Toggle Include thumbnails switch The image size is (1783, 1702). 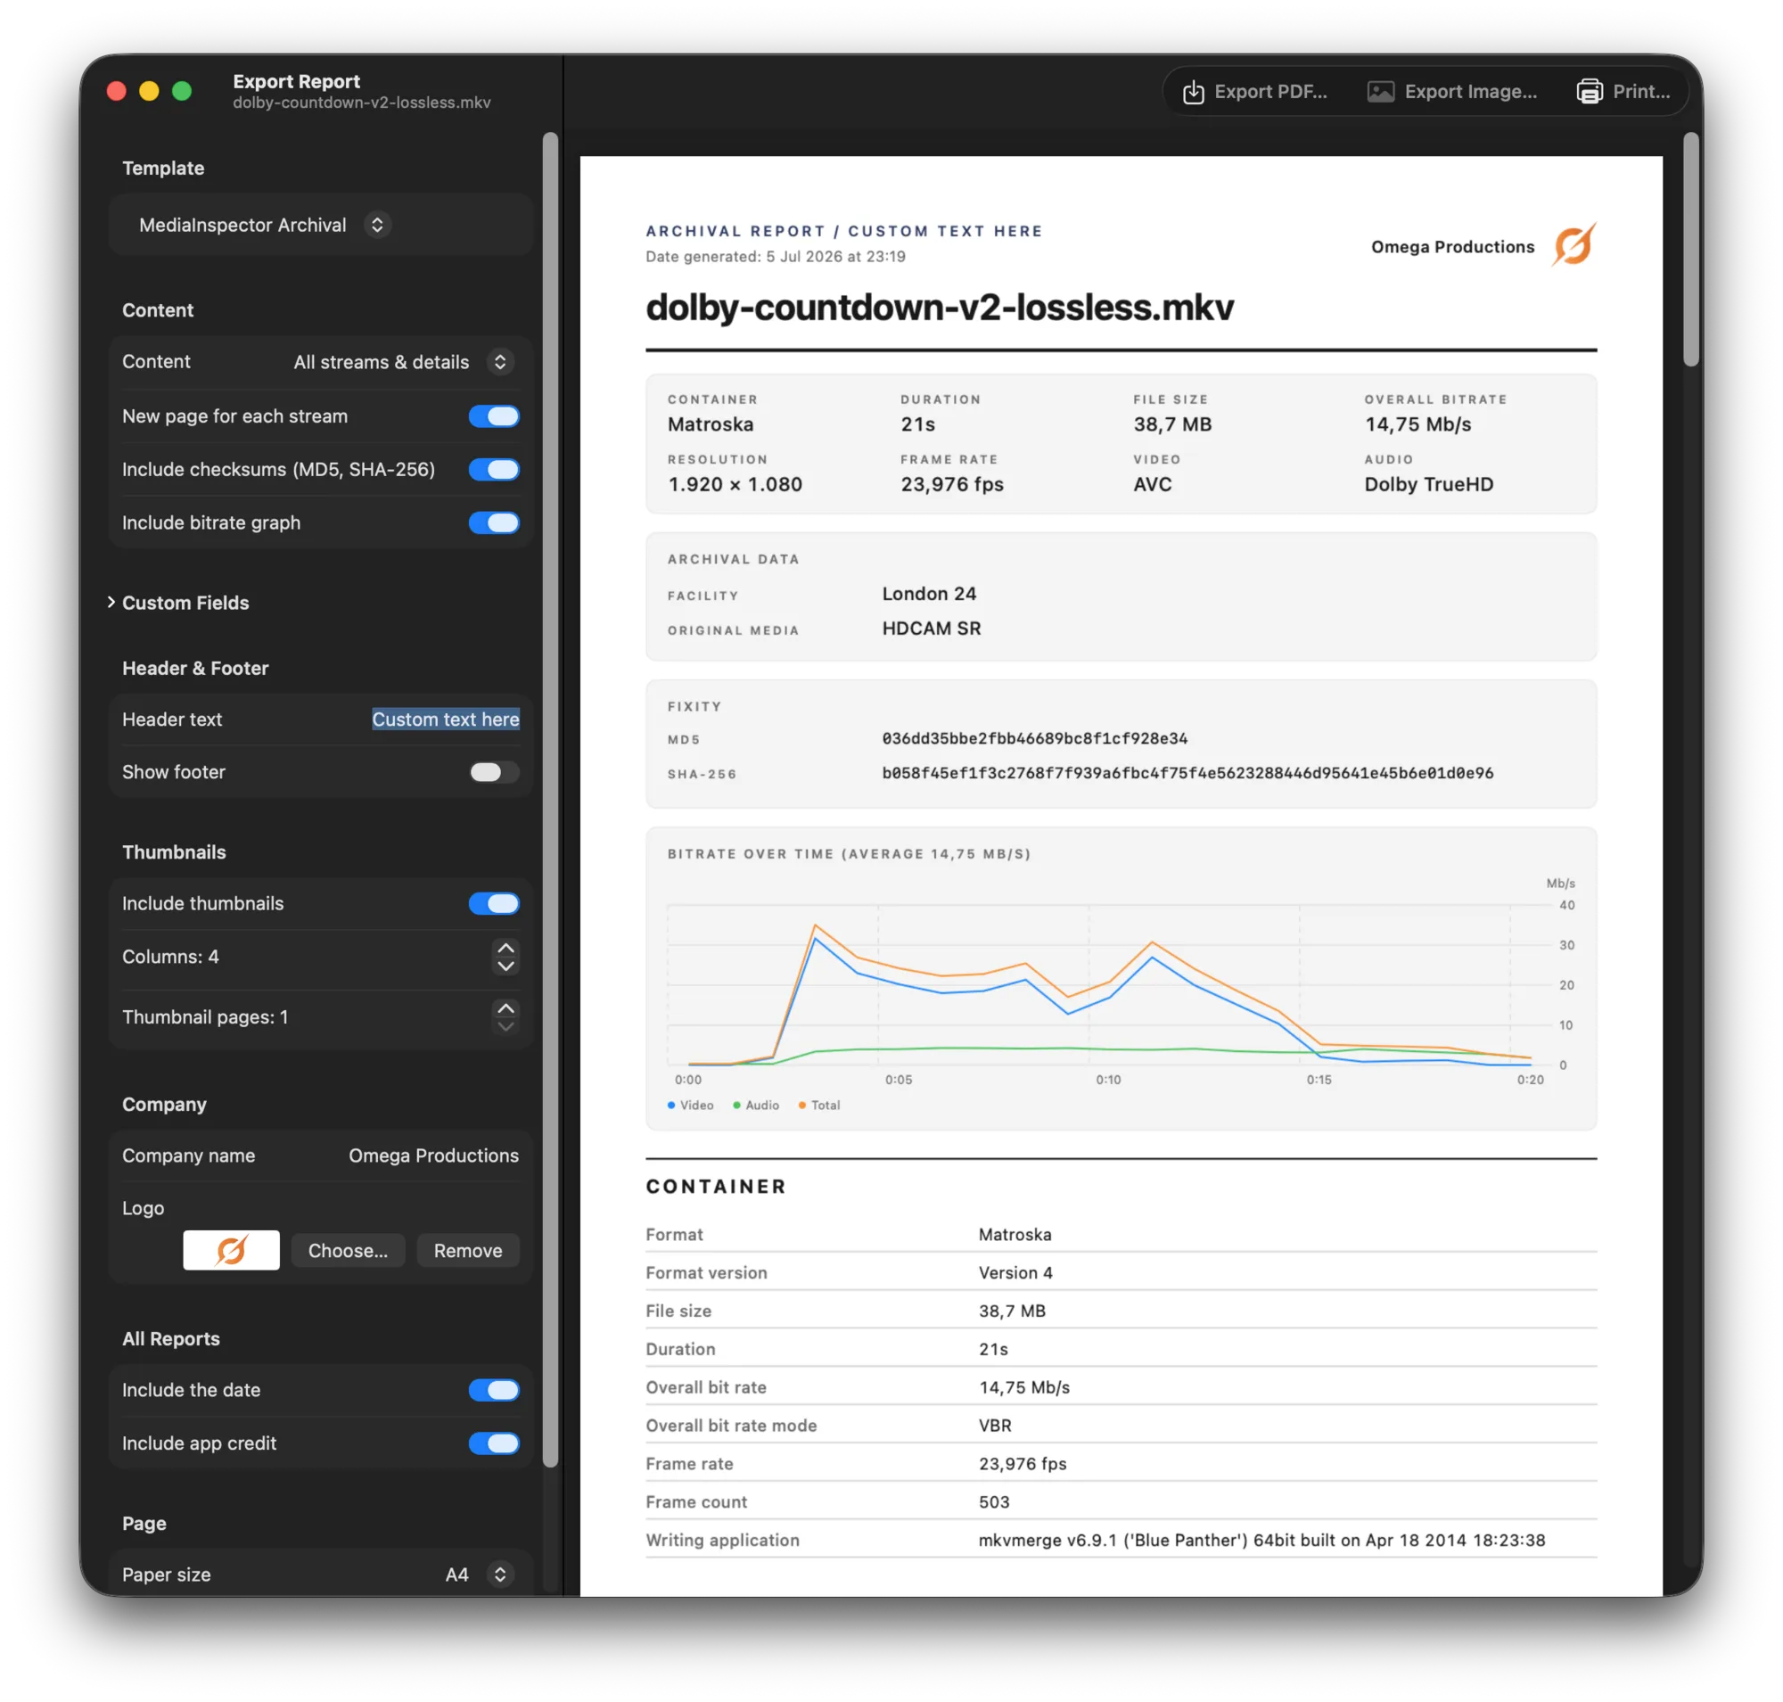point(494,904)
